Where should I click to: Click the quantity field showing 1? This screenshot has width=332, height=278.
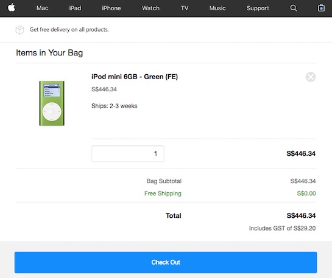pyautogui.click(x=128, y=154)
